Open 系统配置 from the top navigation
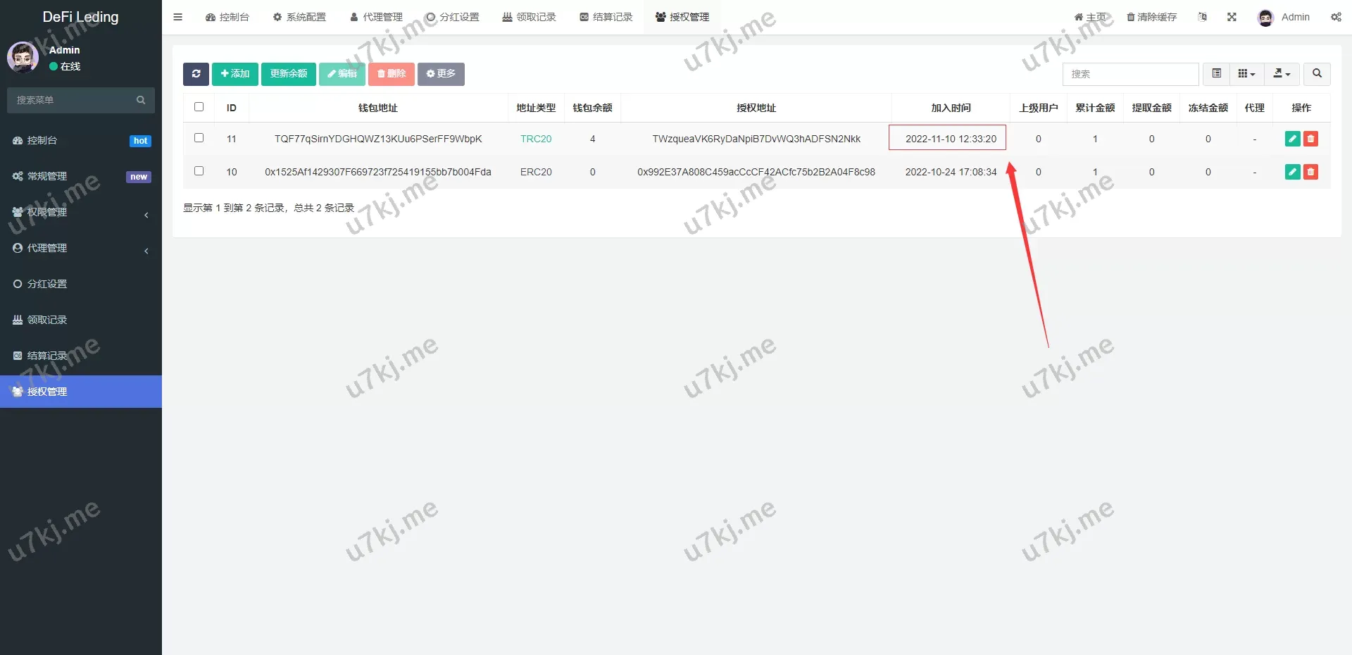Viewport: 1352px width, 655px height. 299,16
